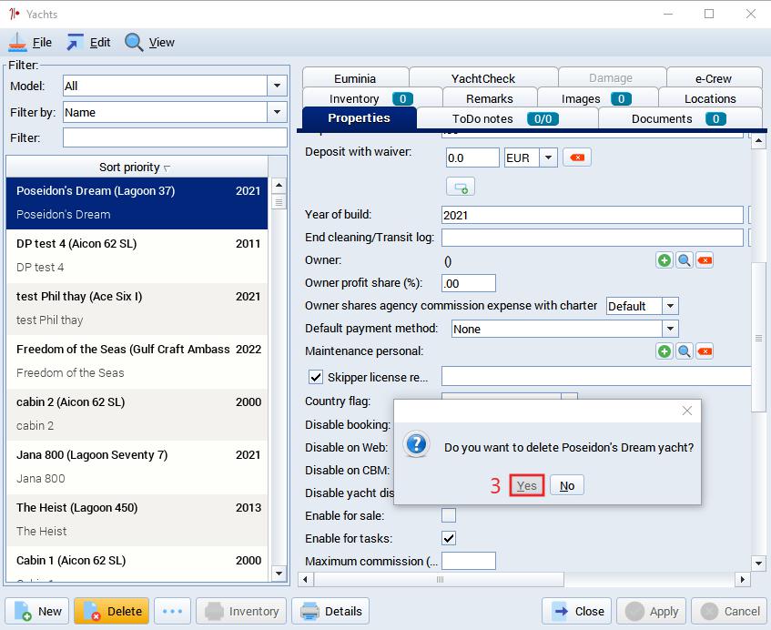Open the Documents tab

tap(680, 119)
